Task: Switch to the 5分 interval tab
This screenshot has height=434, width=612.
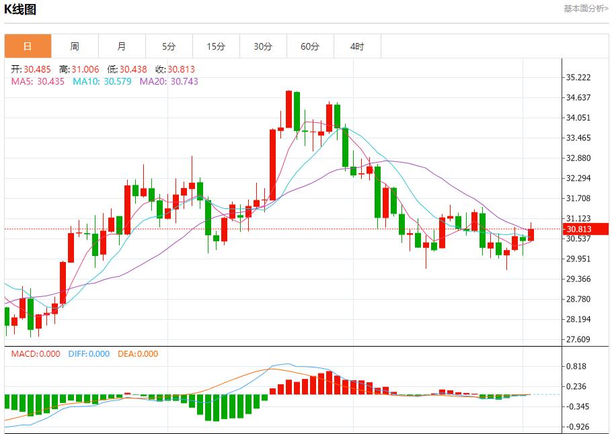Action: pyautogui.click(x=169, y=46)
